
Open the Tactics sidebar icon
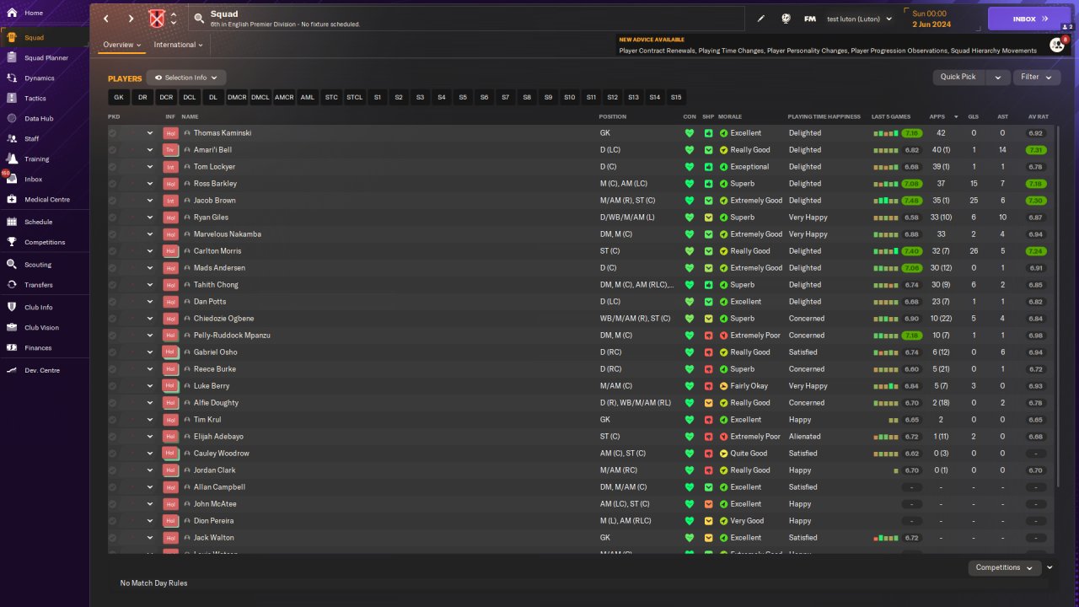pos(12,99)
